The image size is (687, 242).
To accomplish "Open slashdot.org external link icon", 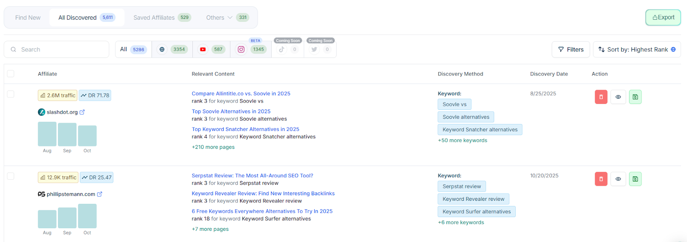I will point(82,112).
